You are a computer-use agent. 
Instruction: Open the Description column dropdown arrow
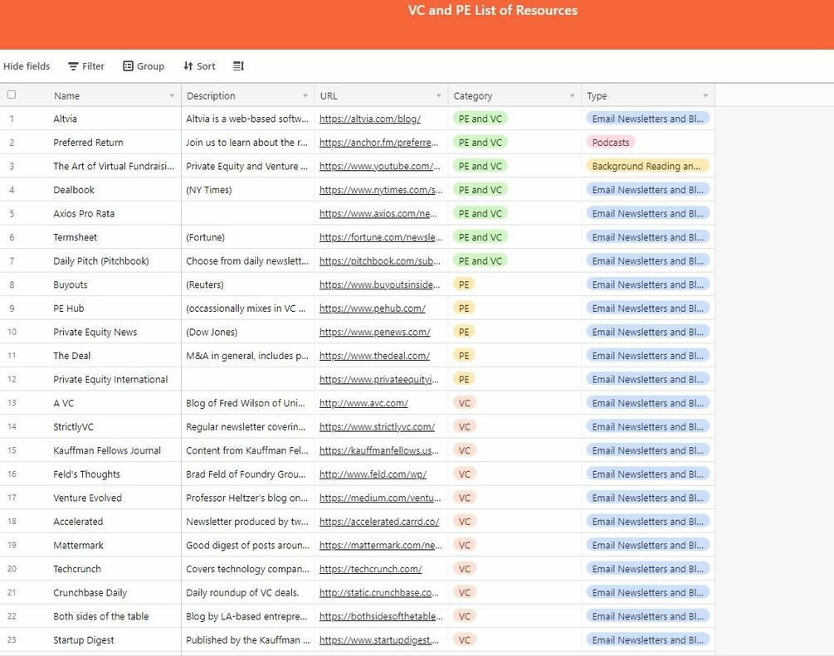[305, 95]
